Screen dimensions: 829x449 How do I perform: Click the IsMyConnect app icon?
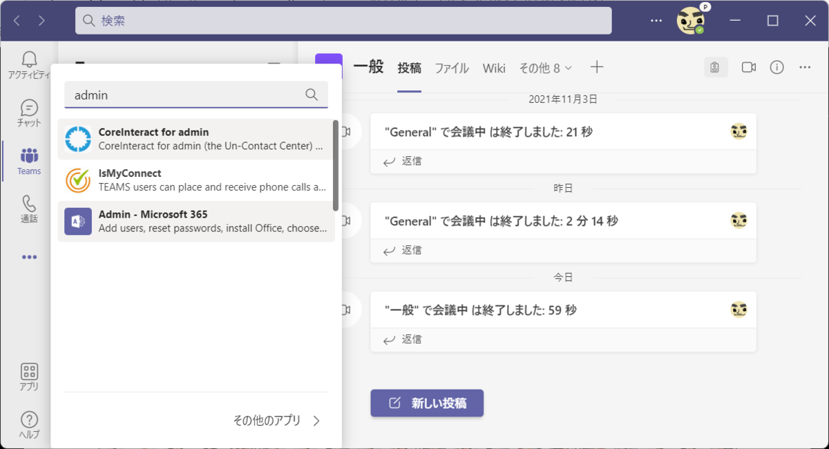point(78,180)
